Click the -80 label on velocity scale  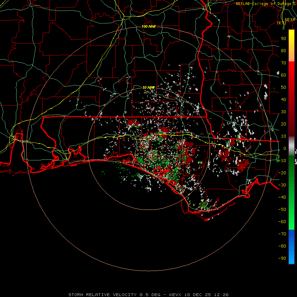click(x=282, y=246)
